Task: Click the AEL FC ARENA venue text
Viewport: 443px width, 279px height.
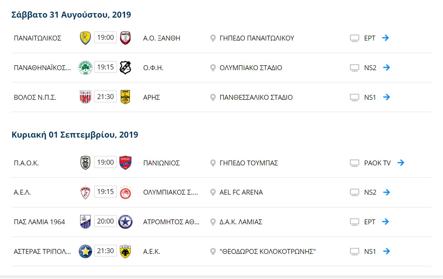Action: (x=241, y=192)
